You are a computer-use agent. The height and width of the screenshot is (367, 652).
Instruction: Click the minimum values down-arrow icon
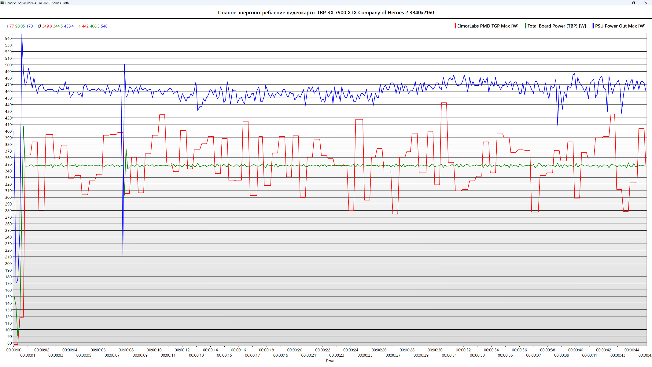tap(7, 26)
